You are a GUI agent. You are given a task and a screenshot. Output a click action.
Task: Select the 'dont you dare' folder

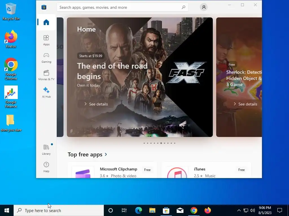[11, 123]
